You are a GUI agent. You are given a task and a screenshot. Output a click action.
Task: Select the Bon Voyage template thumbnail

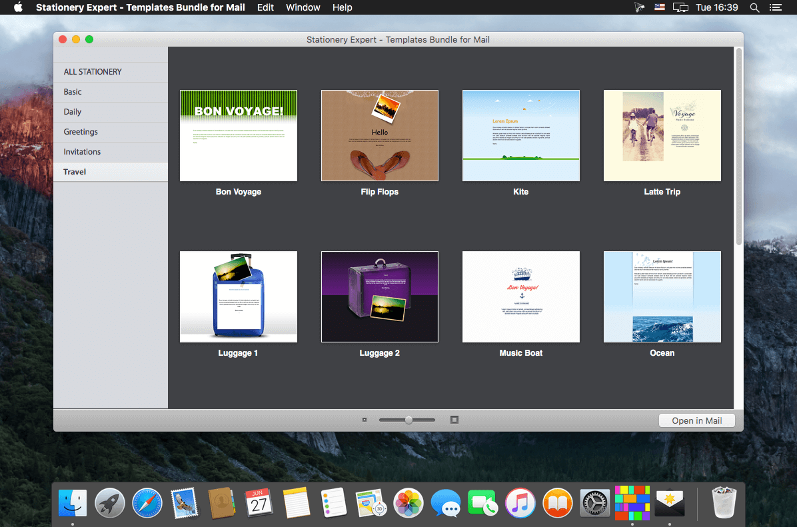239,136
